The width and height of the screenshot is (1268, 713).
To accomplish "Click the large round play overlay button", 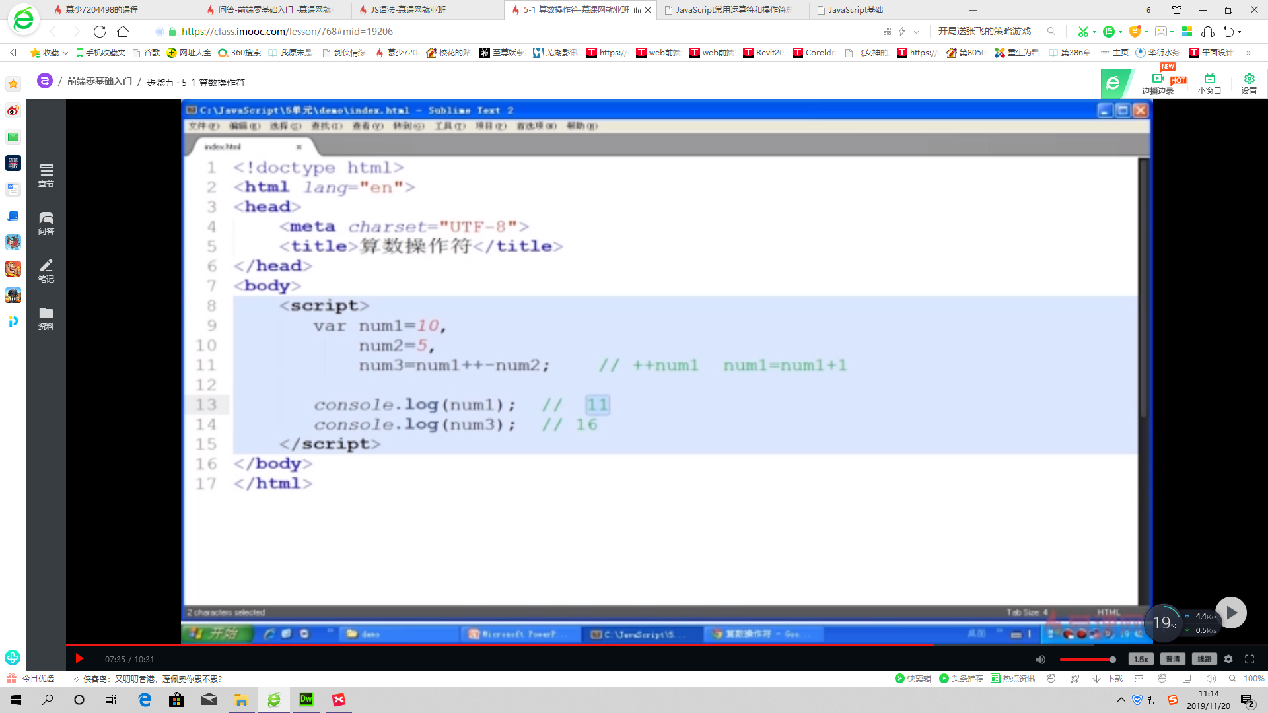I will tap(1231, 613).
